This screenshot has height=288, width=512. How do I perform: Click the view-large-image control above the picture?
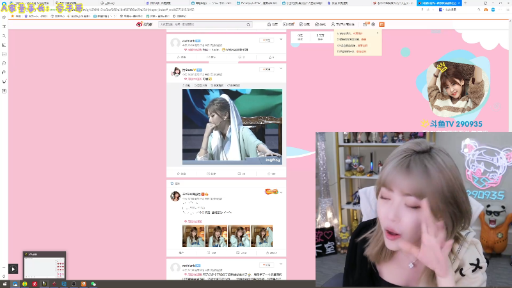[x=200, y=86]
